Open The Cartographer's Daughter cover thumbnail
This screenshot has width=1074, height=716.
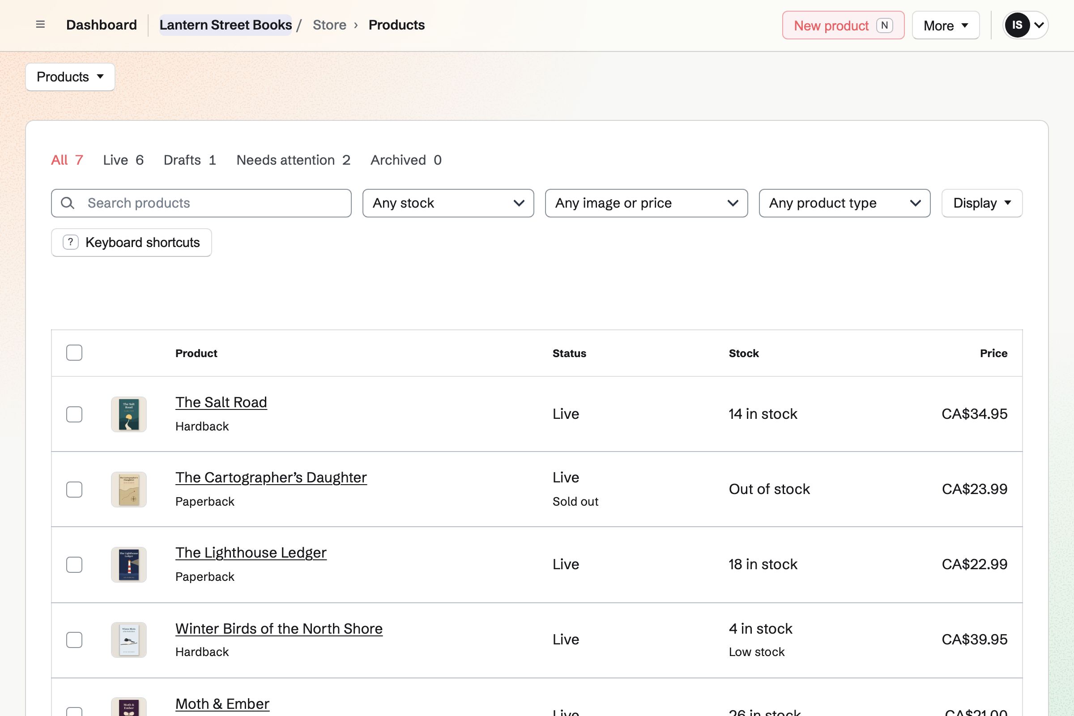pyautogui.click(x=129, y=490)
